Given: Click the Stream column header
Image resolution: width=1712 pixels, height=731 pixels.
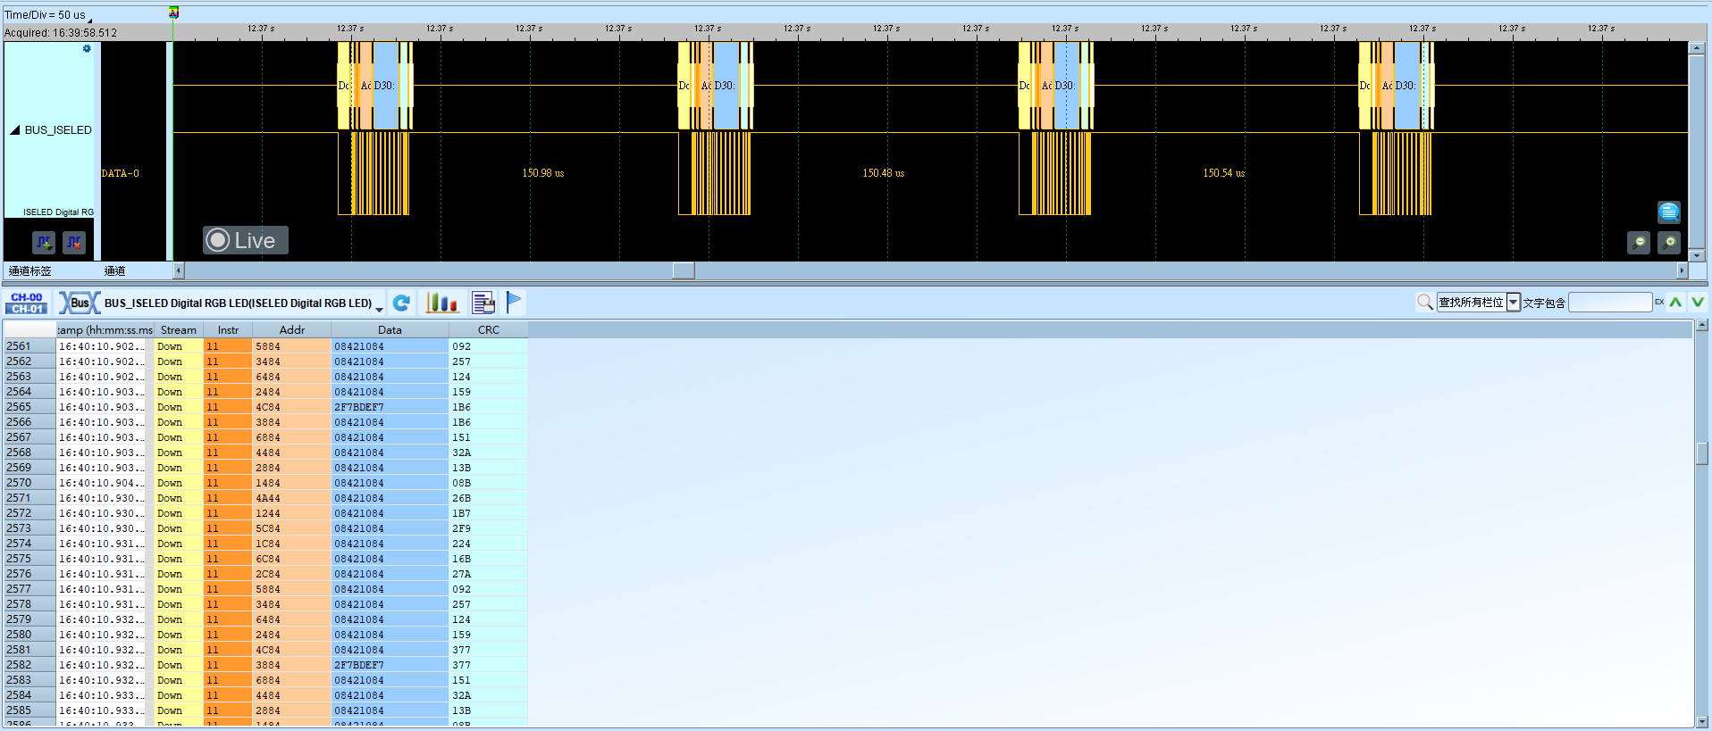Looking at the screenshot, I should 179,330.
